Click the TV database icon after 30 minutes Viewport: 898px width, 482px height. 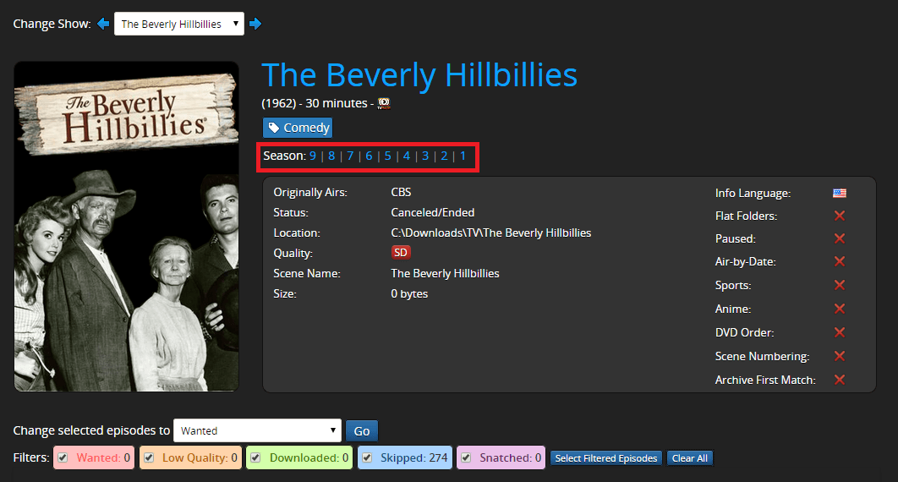tap(384, 103)
